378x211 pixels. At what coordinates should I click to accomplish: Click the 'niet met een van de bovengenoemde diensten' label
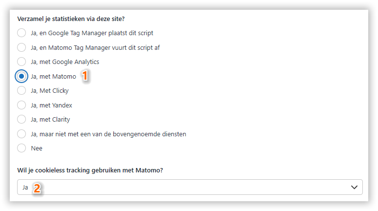(108, 134)
